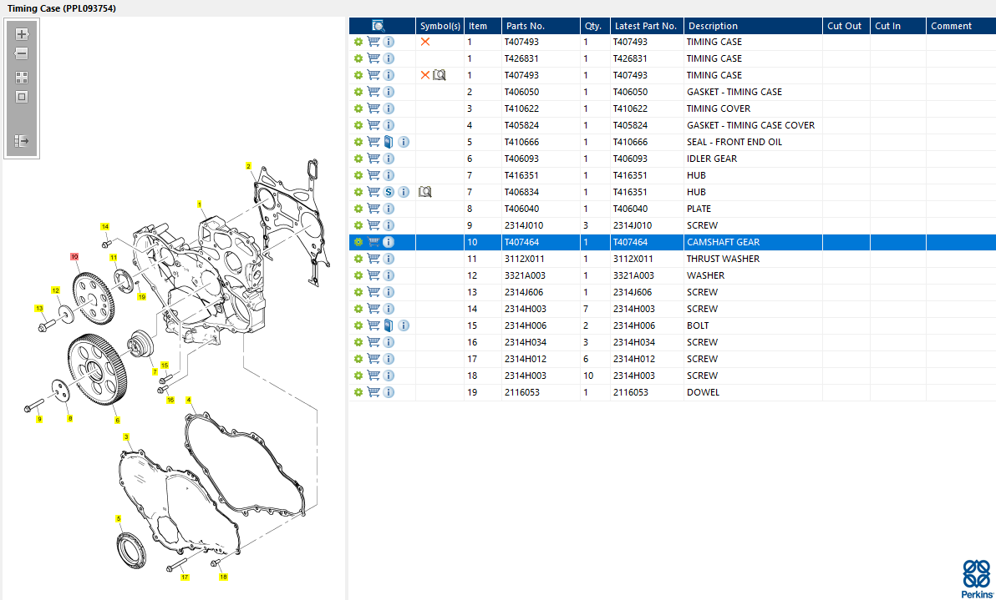996x600 pixels.
Task: Click green gear icon on WASHER 3321A003 row
Action: point(358,275)
